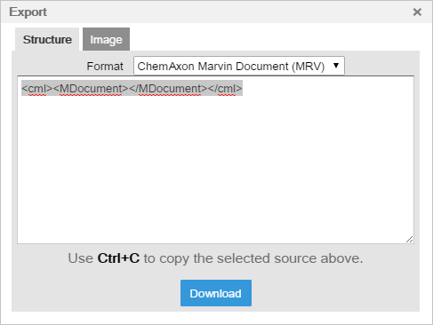Click the ChemAxon Marvin Document (MRV) text
This screenshot has height=325, width=433.
coord(231,67)
